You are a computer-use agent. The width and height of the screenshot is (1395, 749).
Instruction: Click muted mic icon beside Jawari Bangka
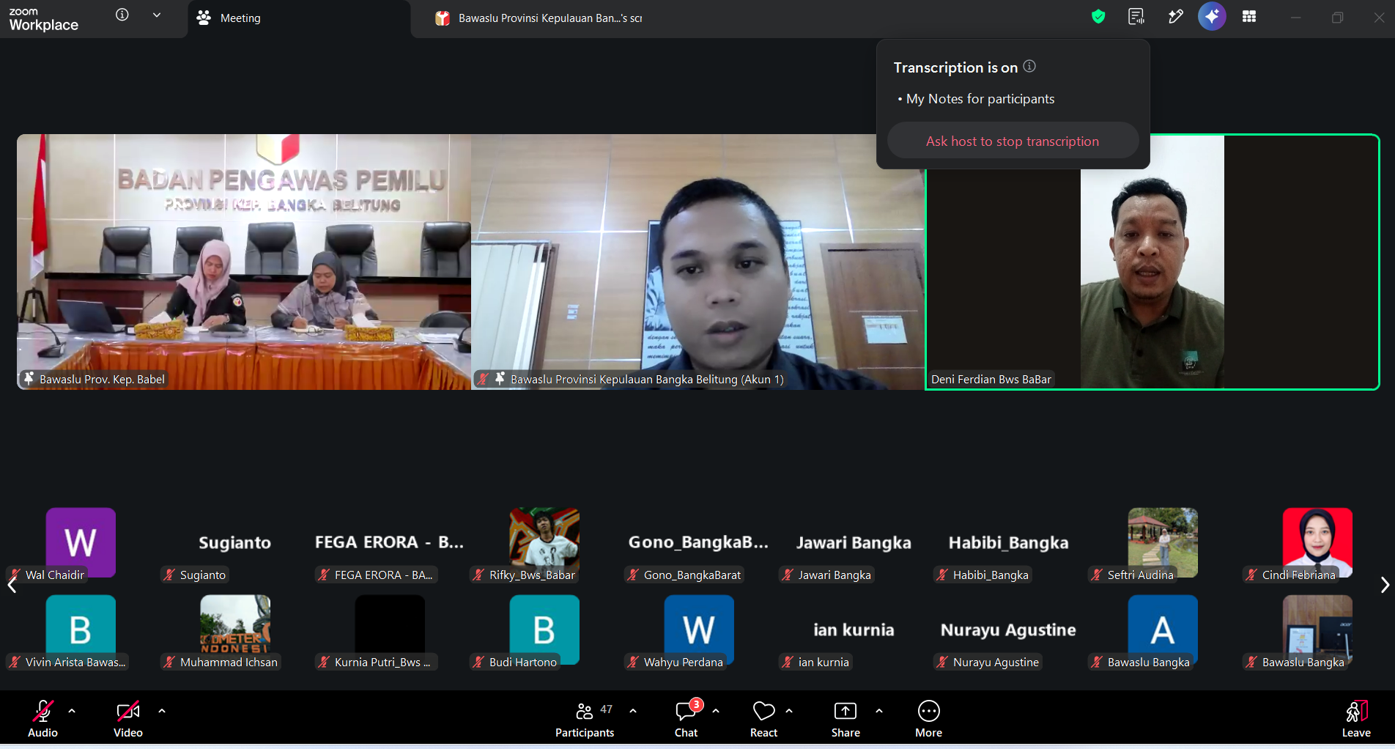788,575
